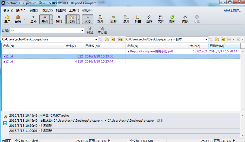Screen dimensions: 245x142
Task: Open the 帮助(H) menu
Action: 87,10
